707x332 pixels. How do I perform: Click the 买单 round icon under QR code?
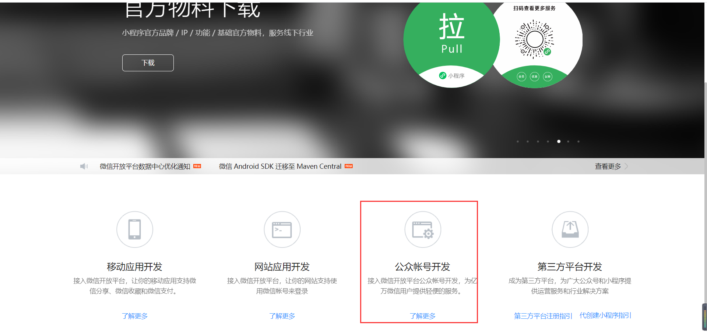(x=548, y=76)
